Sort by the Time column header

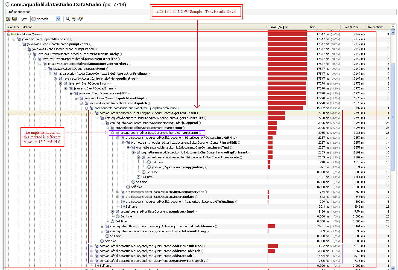click(x=324, y=27)
